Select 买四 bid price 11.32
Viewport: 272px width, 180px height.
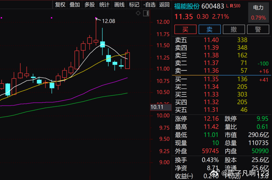coord(211,102)
